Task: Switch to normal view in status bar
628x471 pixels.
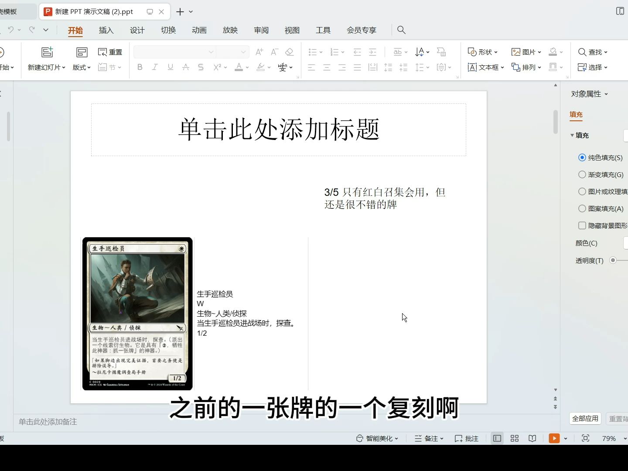Action: (x=497, y=438)
